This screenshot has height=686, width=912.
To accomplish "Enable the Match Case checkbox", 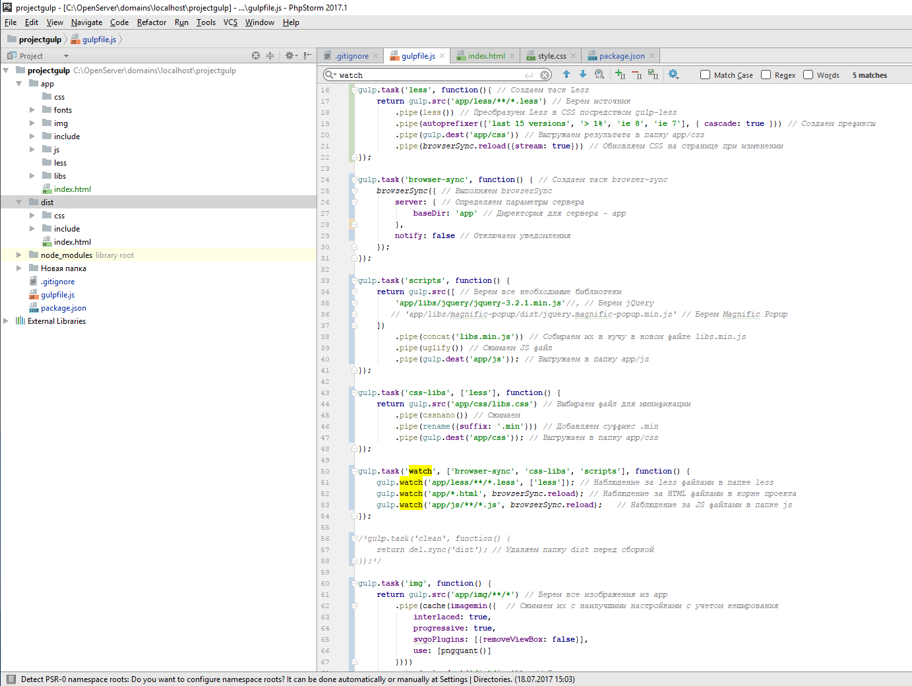I will [x=706, y=75].
